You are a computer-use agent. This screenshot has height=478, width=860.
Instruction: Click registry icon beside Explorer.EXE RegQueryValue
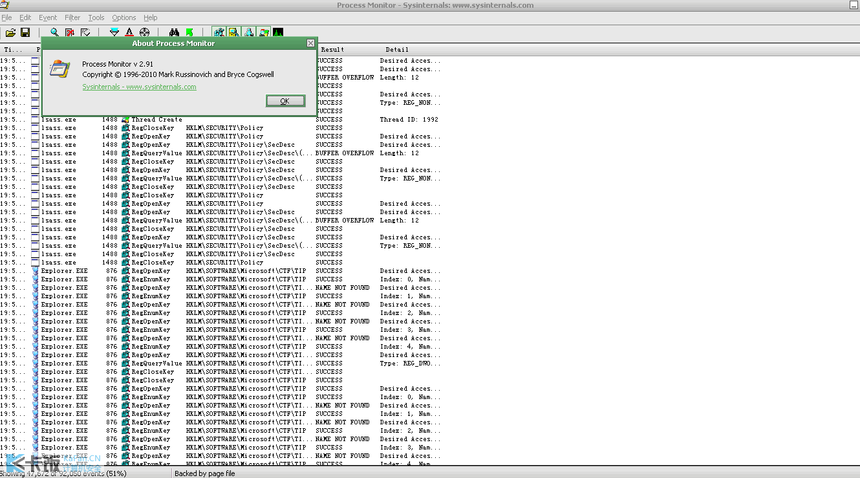(125, 364)
